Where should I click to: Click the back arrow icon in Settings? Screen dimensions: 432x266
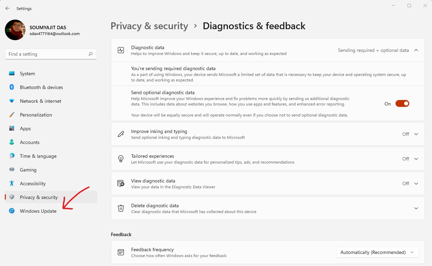point(8,8)
